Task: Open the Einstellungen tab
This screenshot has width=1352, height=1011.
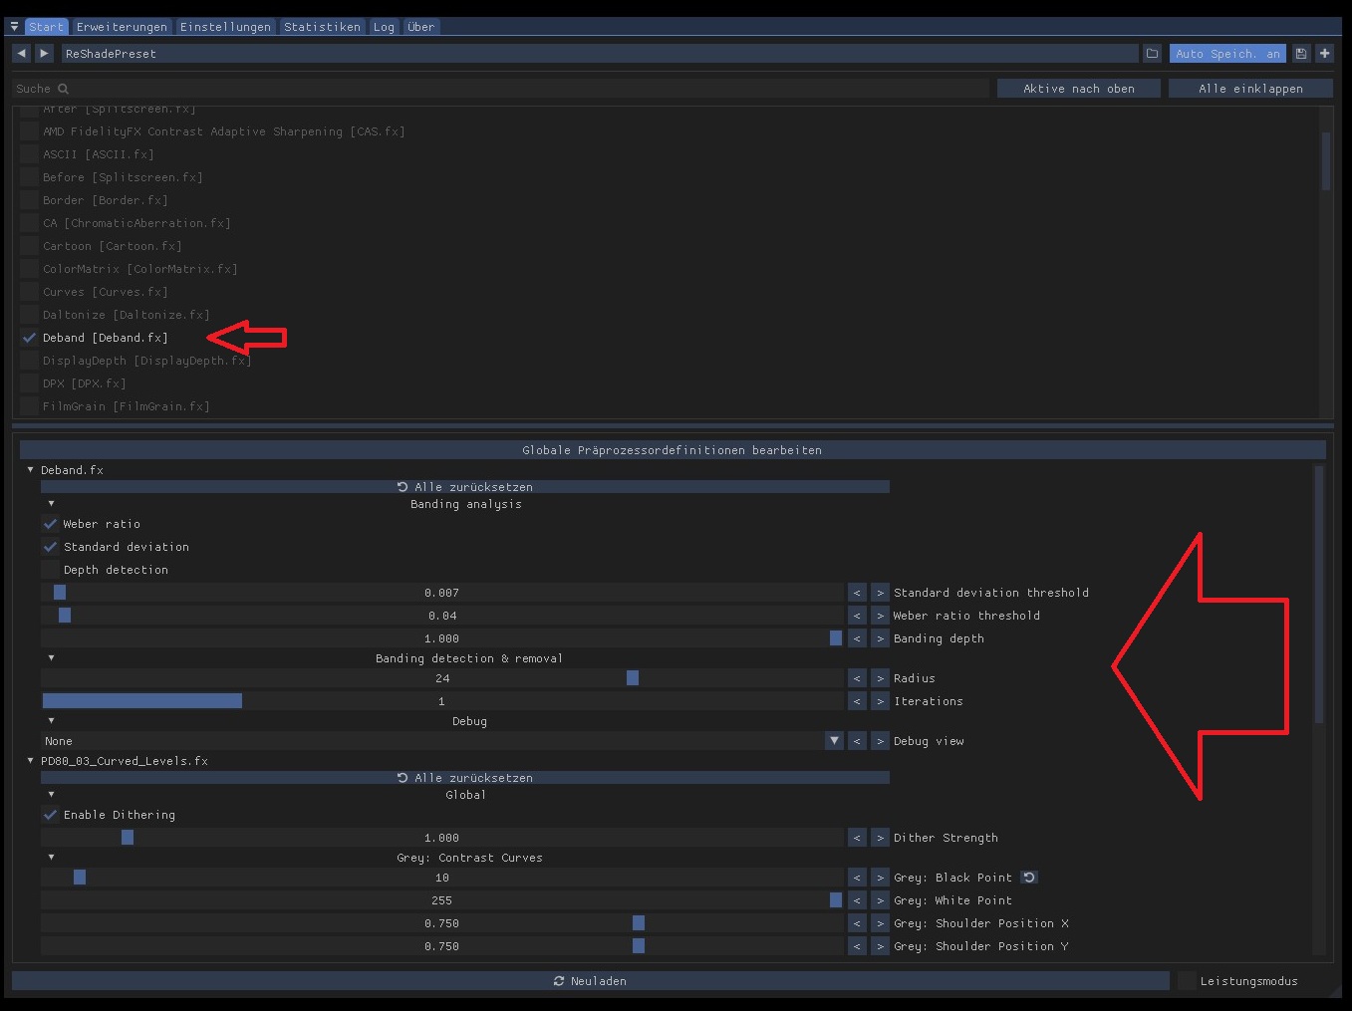Action: coord(225,27)
